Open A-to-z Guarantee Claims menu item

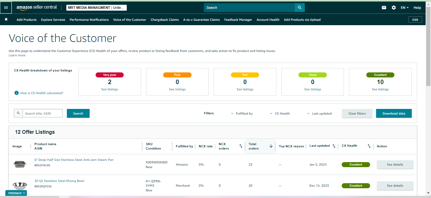click(x=202, y=20)
